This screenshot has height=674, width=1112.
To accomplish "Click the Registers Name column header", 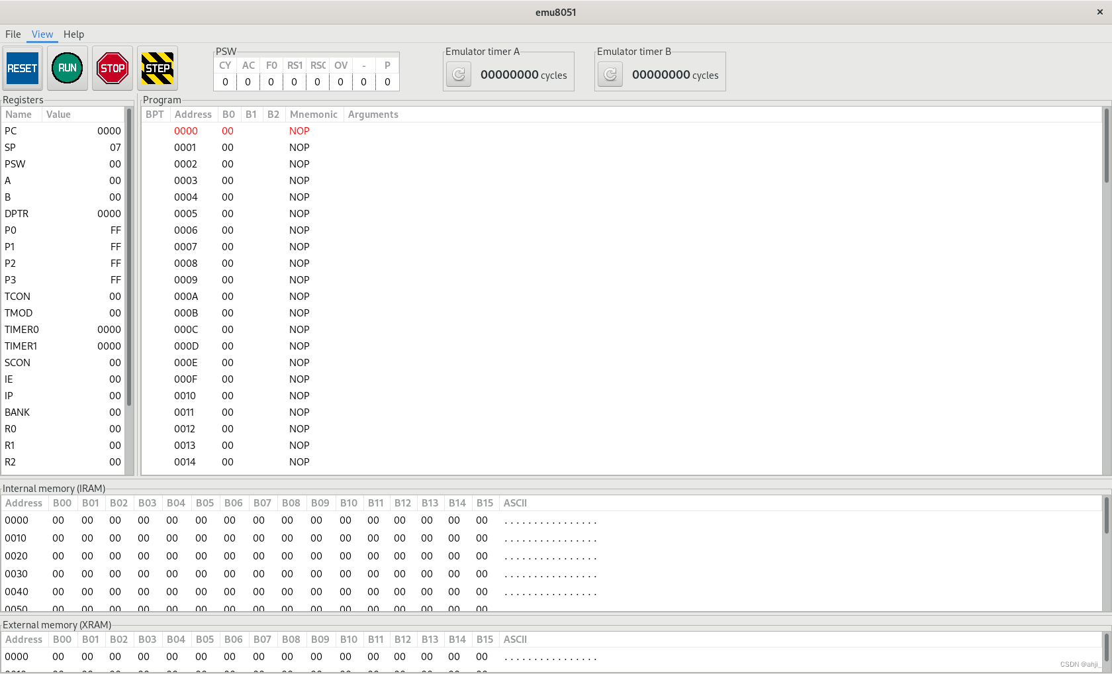I will (22, 115).
